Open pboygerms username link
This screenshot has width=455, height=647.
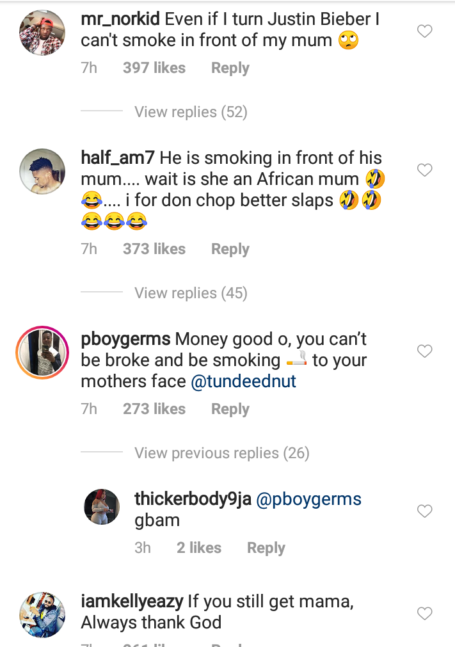click(126, 339)
